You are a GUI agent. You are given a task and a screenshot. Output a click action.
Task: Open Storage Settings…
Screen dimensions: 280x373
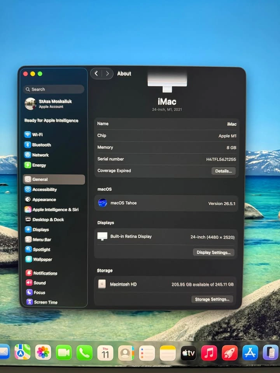click(x=212, y=299)
